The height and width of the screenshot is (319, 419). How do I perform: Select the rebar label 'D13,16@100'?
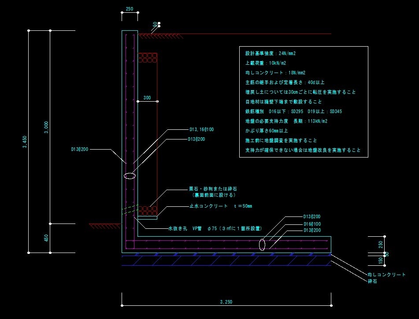[x=201, y=129]
